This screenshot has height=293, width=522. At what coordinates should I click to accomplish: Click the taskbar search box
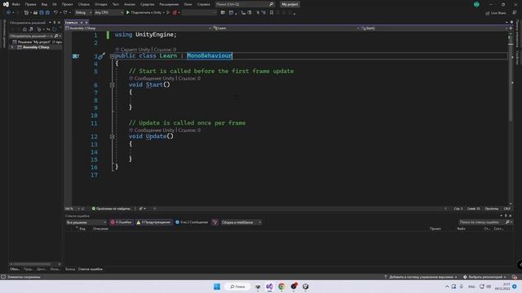(x=237, y=286)
